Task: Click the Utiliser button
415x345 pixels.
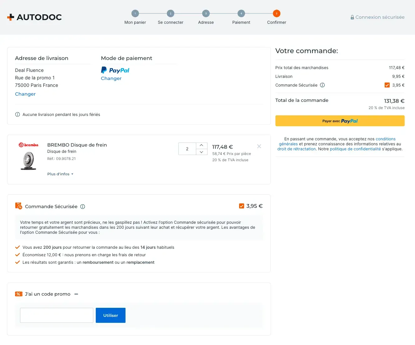Action: [110, 315]
